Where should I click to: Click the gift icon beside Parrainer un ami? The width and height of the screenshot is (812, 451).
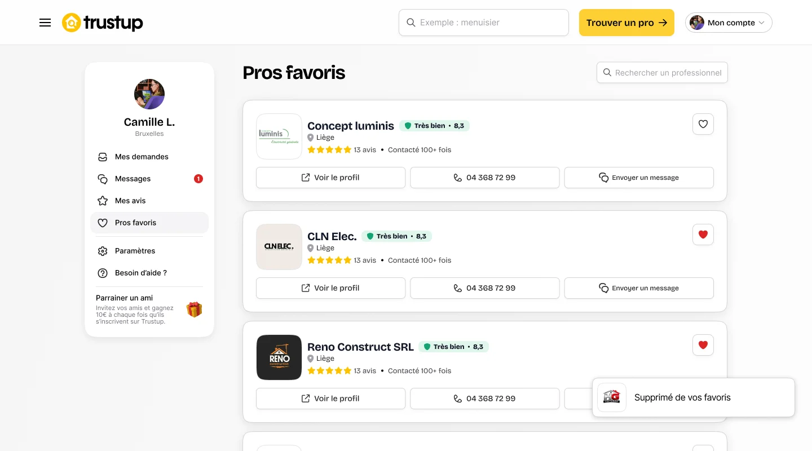pos(194,309)
